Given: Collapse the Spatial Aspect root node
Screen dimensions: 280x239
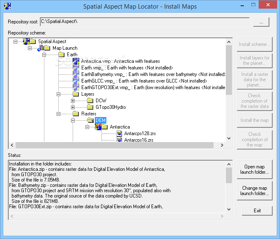Looking at the screenshot, I should [16, 41].
